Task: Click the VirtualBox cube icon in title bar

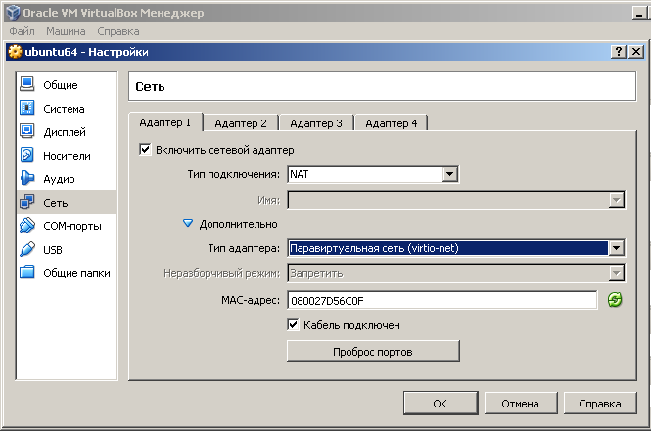Action: (x=13, y=12)
